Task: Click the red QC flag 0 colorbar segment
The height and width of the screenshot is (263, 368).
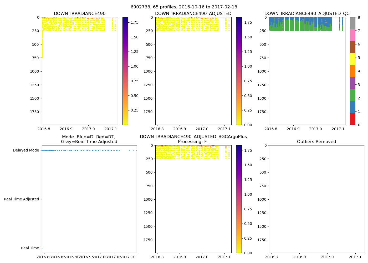Action: [x=352, y=119]
